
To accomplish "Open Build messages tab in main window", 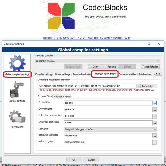I will click(x=13, y=165).
